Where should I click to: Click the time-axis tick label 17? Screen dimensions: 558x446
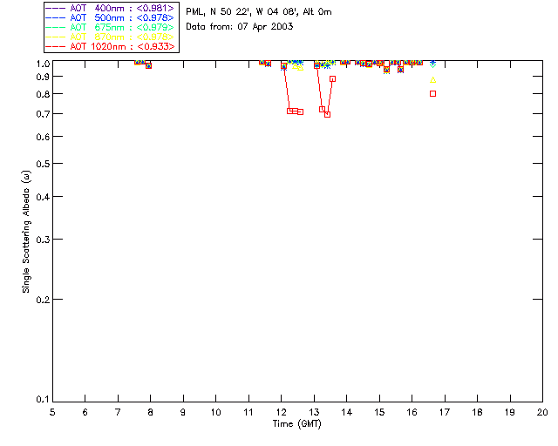445,413
